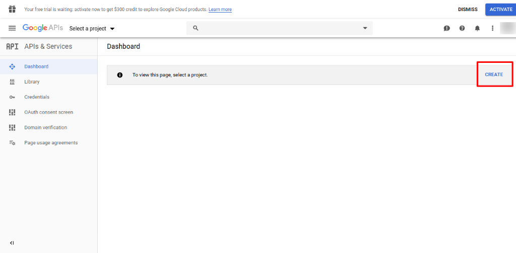This screenshot has height=253, width=516.
Task: Open the hamburger navigation menu
Action: click(x=12, y=28)
